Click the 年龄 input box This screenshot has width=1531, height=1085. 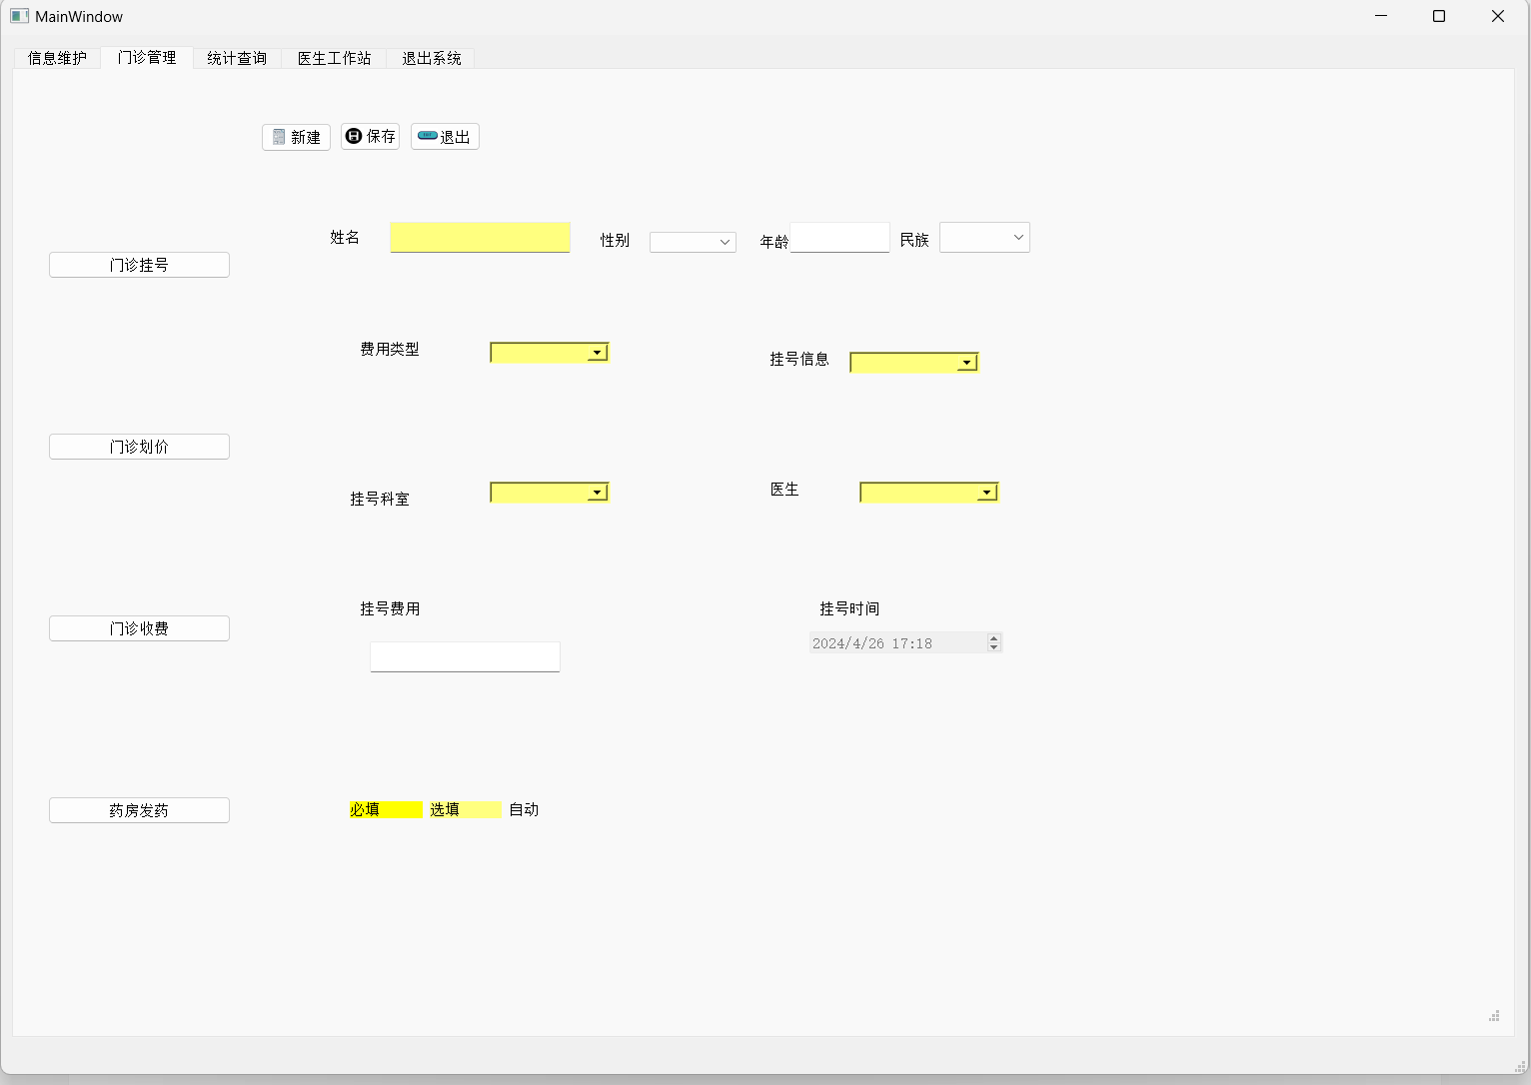(839, 238)
